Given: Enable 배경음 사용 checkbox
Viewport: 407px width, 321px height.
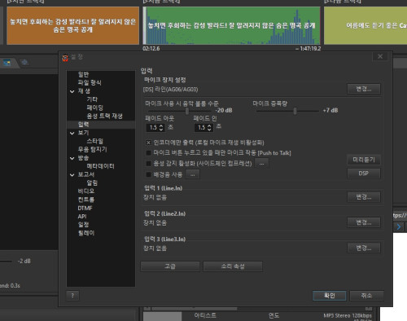Looking at the screenshot, I should pos(148,174).
